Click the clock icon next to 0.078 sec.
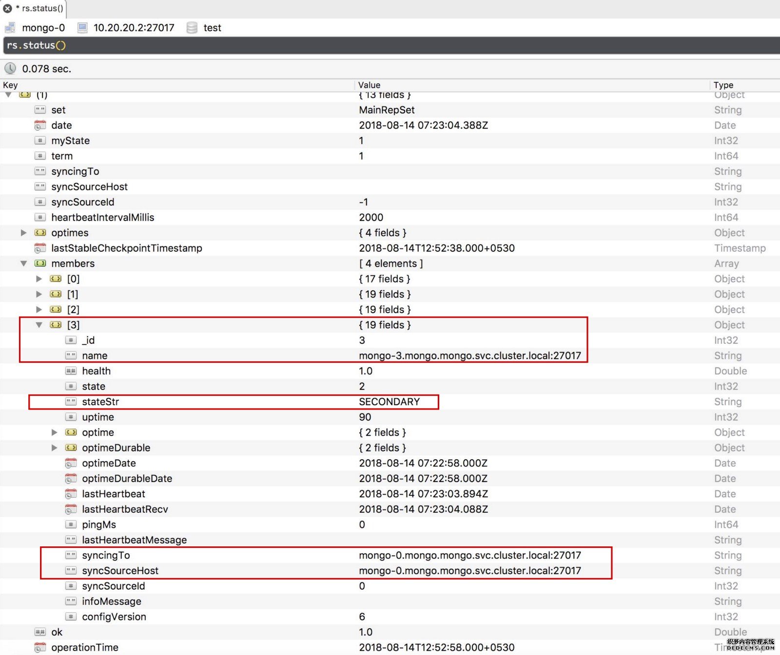Image resolution: width=780 pixels, height=655 pixels. coord(10,69)
